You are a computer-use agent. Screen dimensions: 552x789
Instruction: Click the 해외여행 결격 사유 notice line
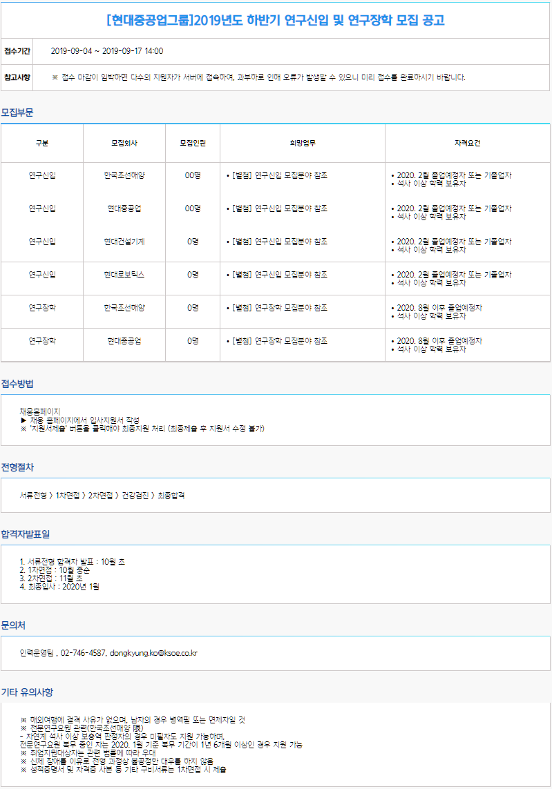coord(133,720)
